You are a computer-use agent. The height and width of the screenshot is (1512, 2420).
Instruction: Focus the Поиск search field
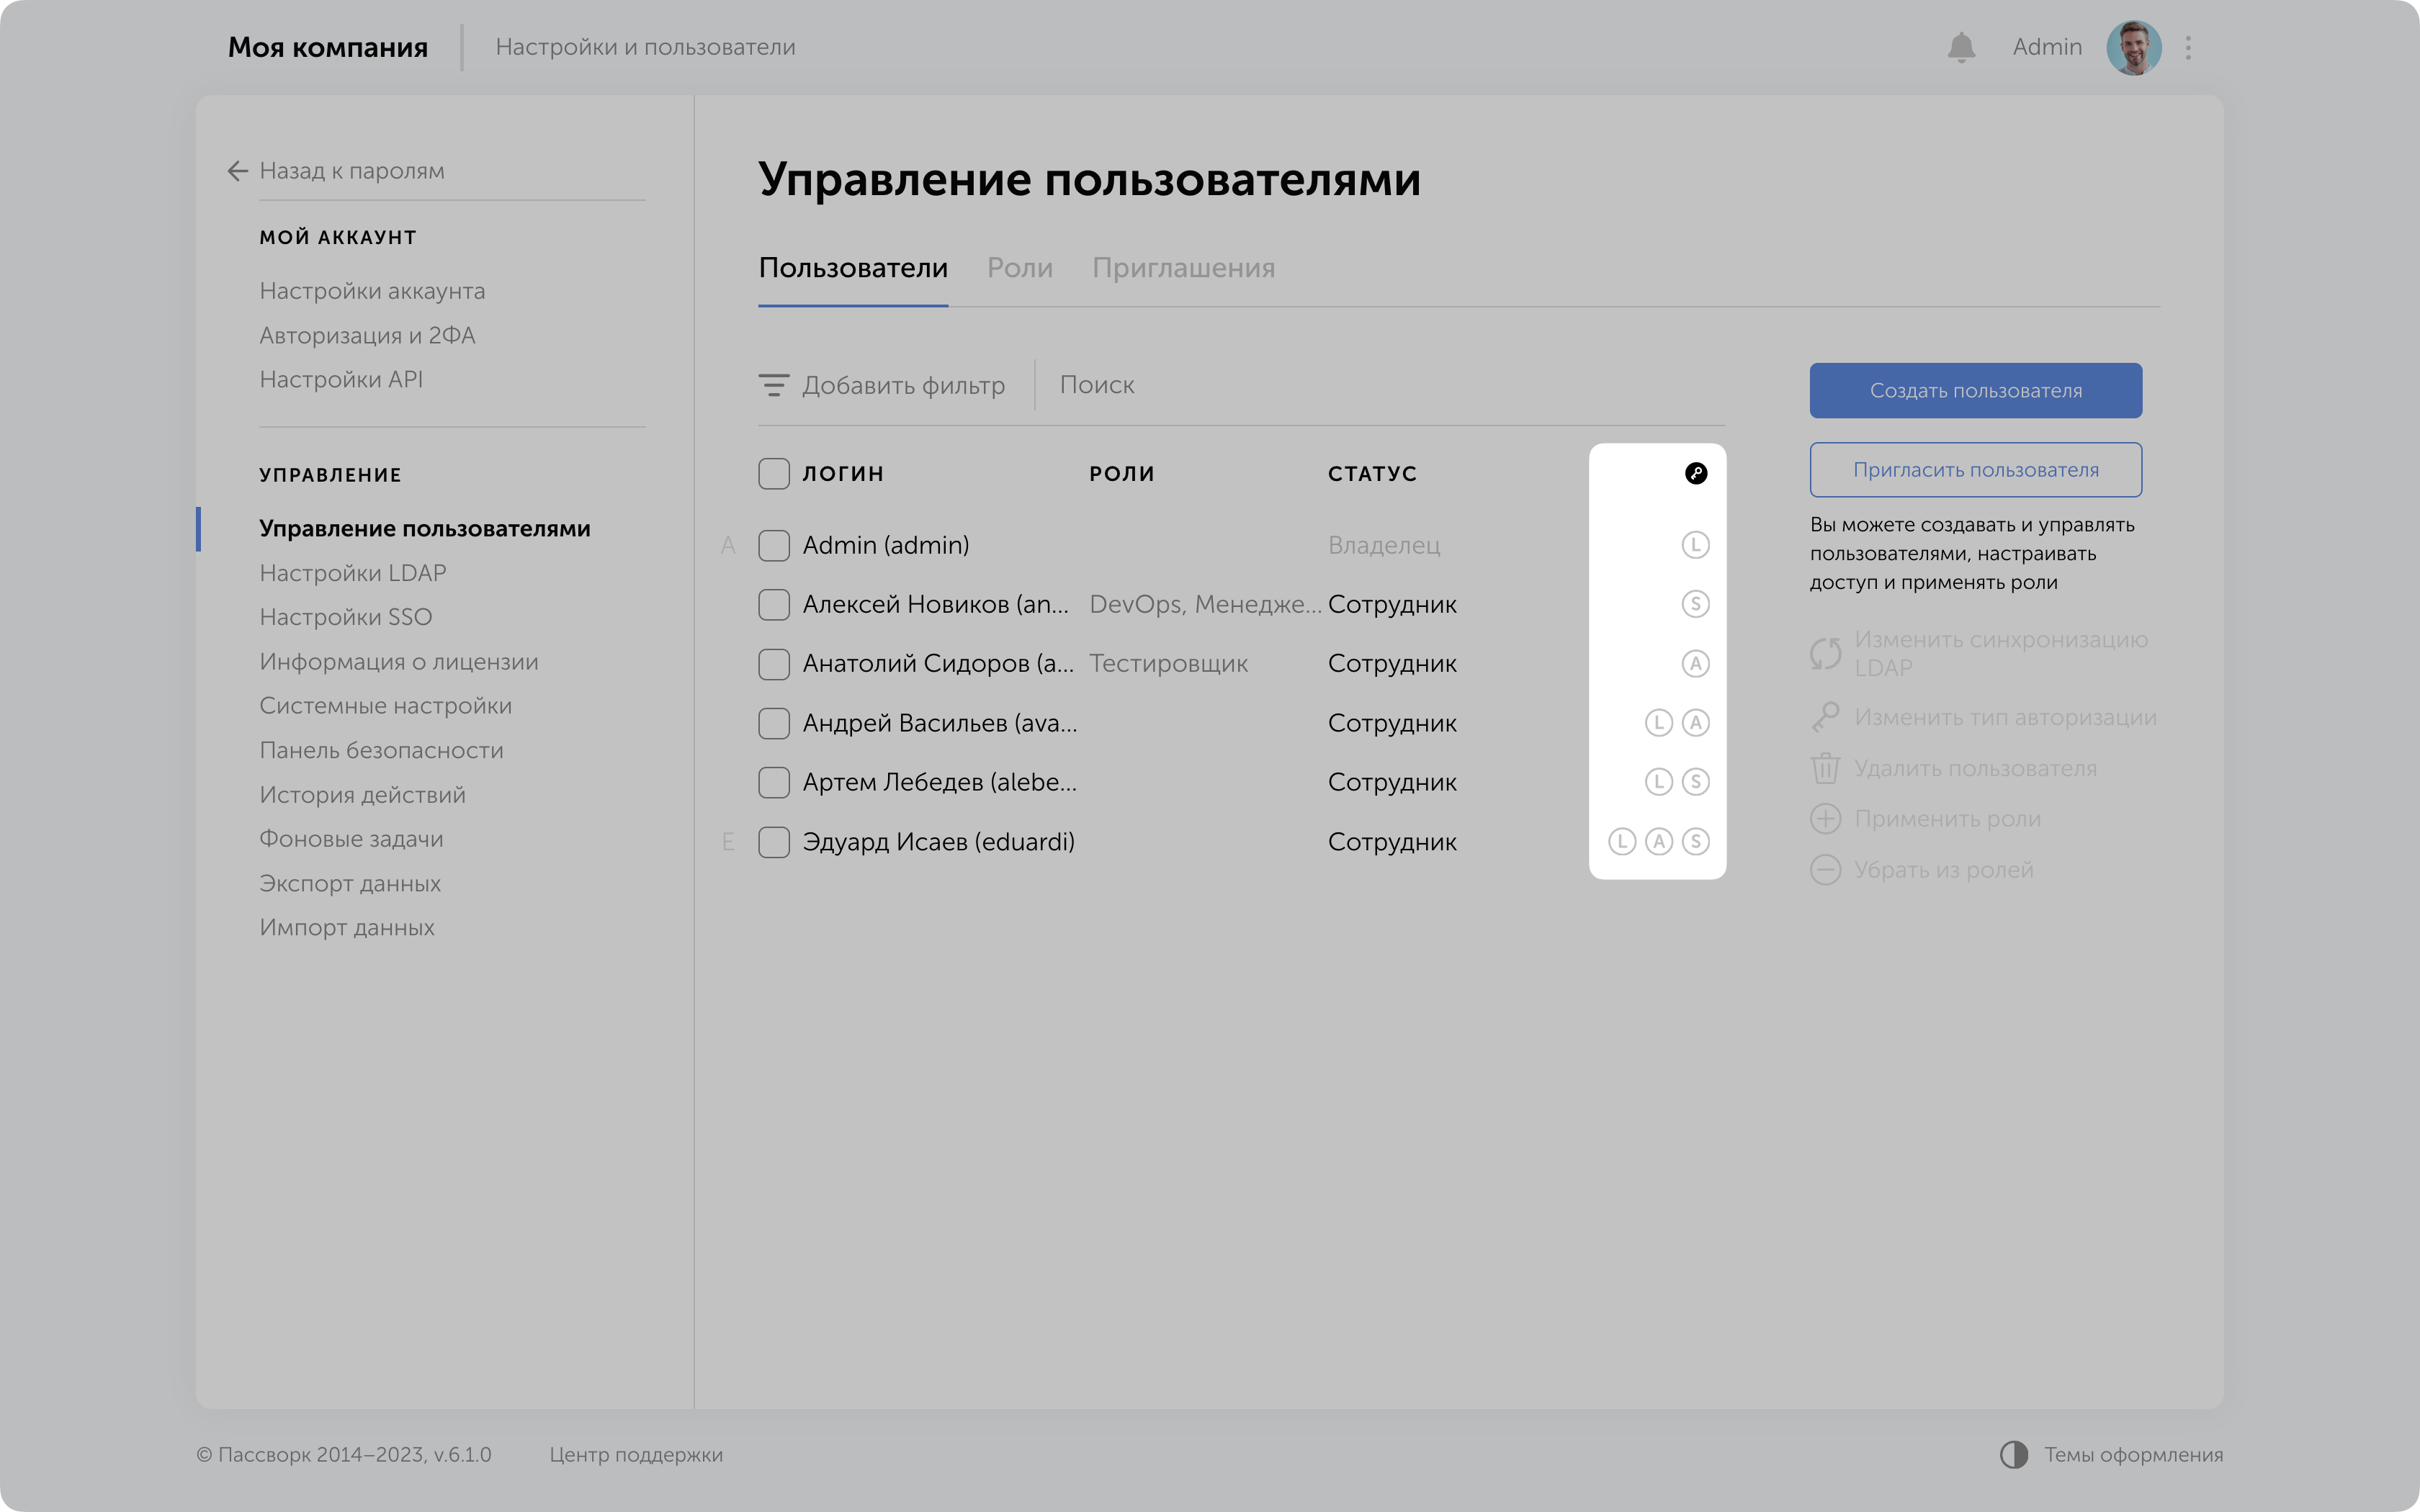(1380, 385)
